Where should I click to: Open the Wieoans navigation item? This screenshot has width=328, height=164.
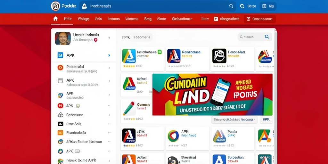coord(132,19)
